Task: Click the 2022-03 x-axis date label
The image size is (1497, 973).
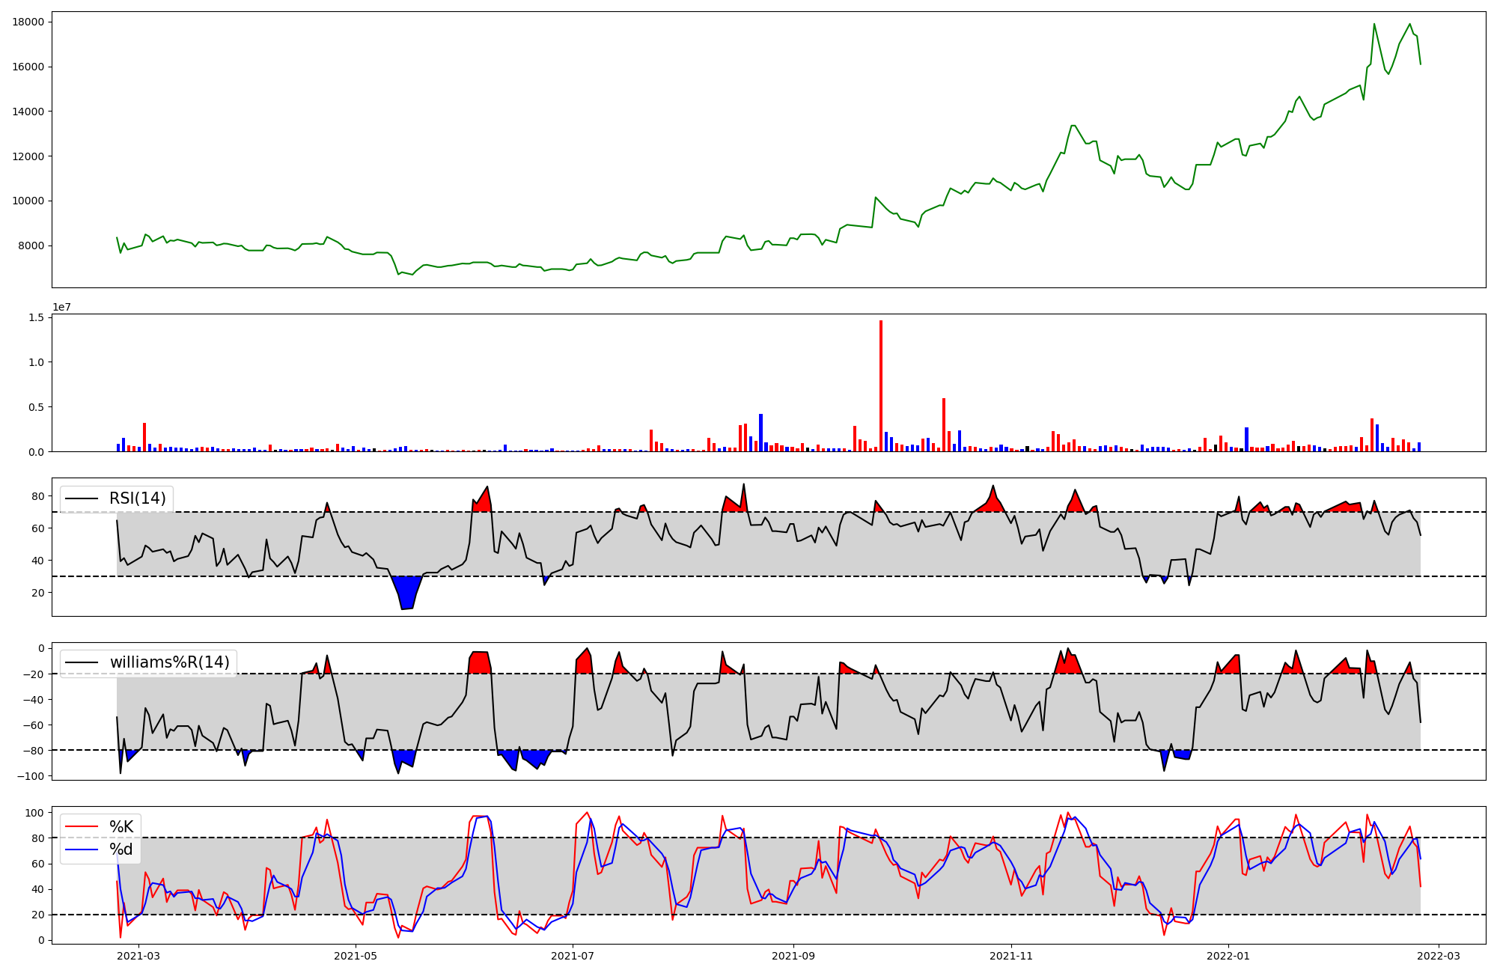Action: tap(1439, 956)
